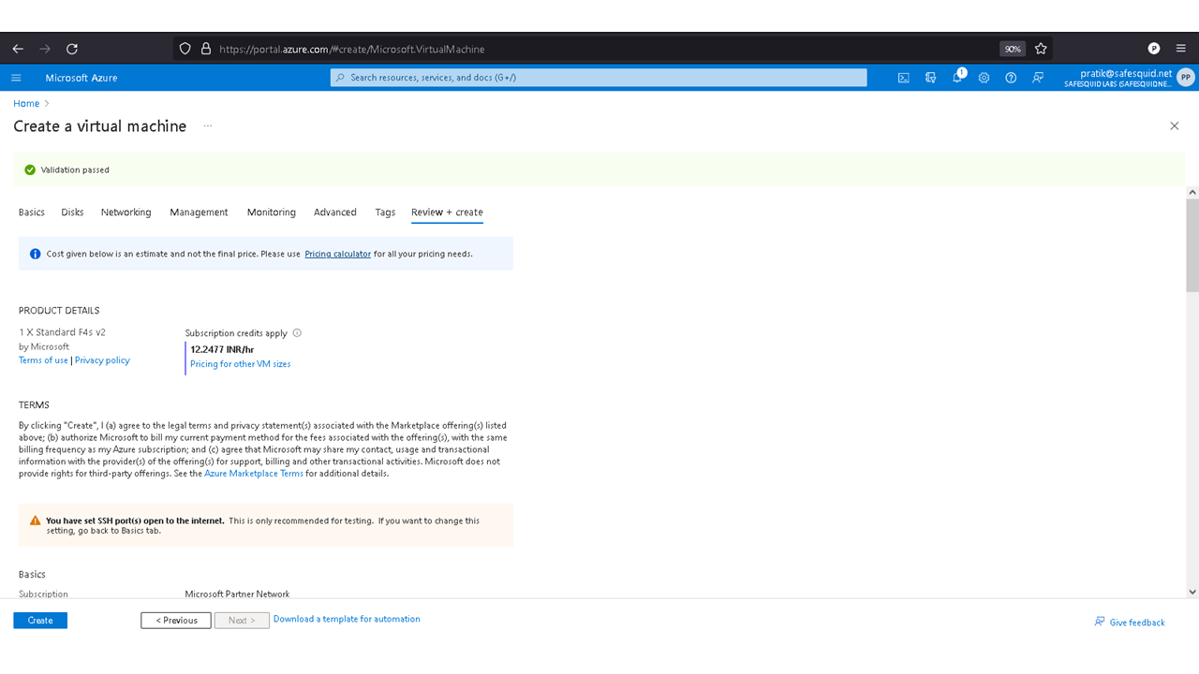This screenshot has width=1199, height=674.
Task: Click the page scrollbar up arrow
Action: [x=1192, y=192]
